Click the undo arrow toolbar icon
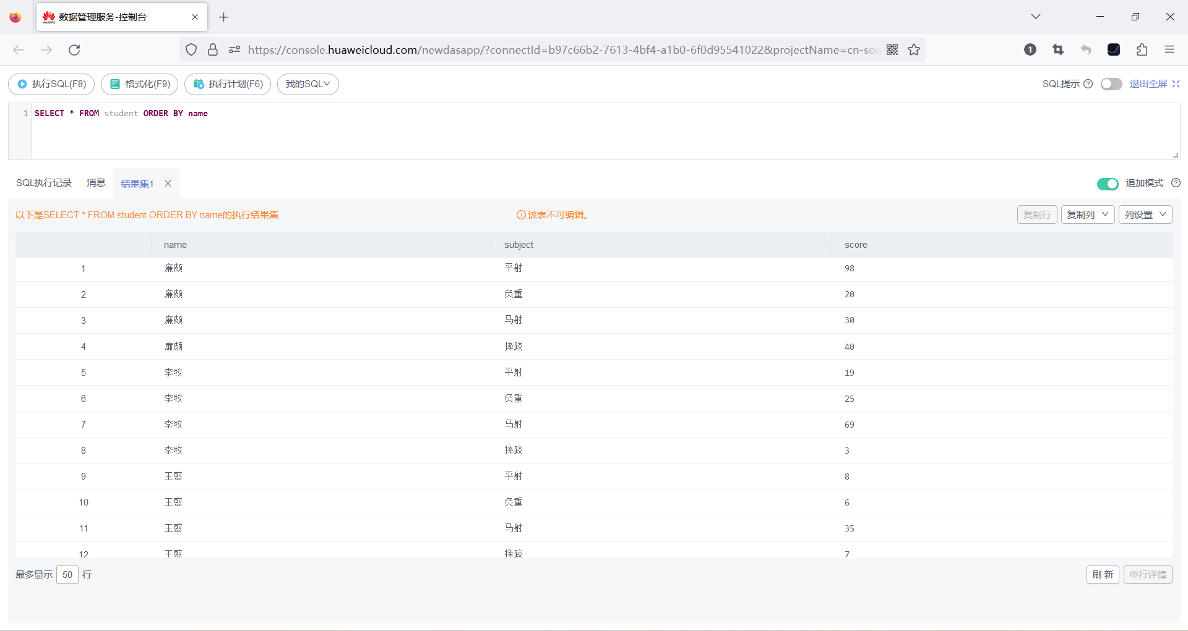The width and height of the screenshot is (1188, 631). point(1086,50)
